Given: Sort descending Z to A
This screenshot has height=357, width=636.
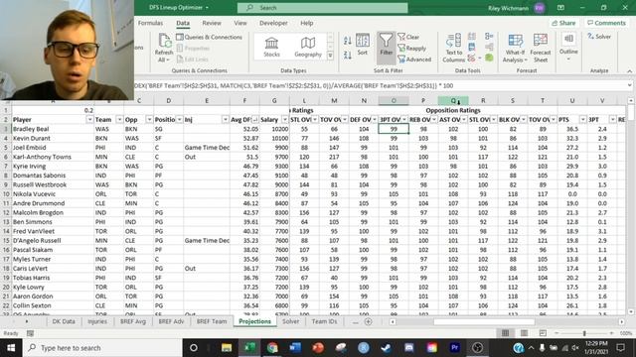Looking at the screenshot, I should pos(347,55).
